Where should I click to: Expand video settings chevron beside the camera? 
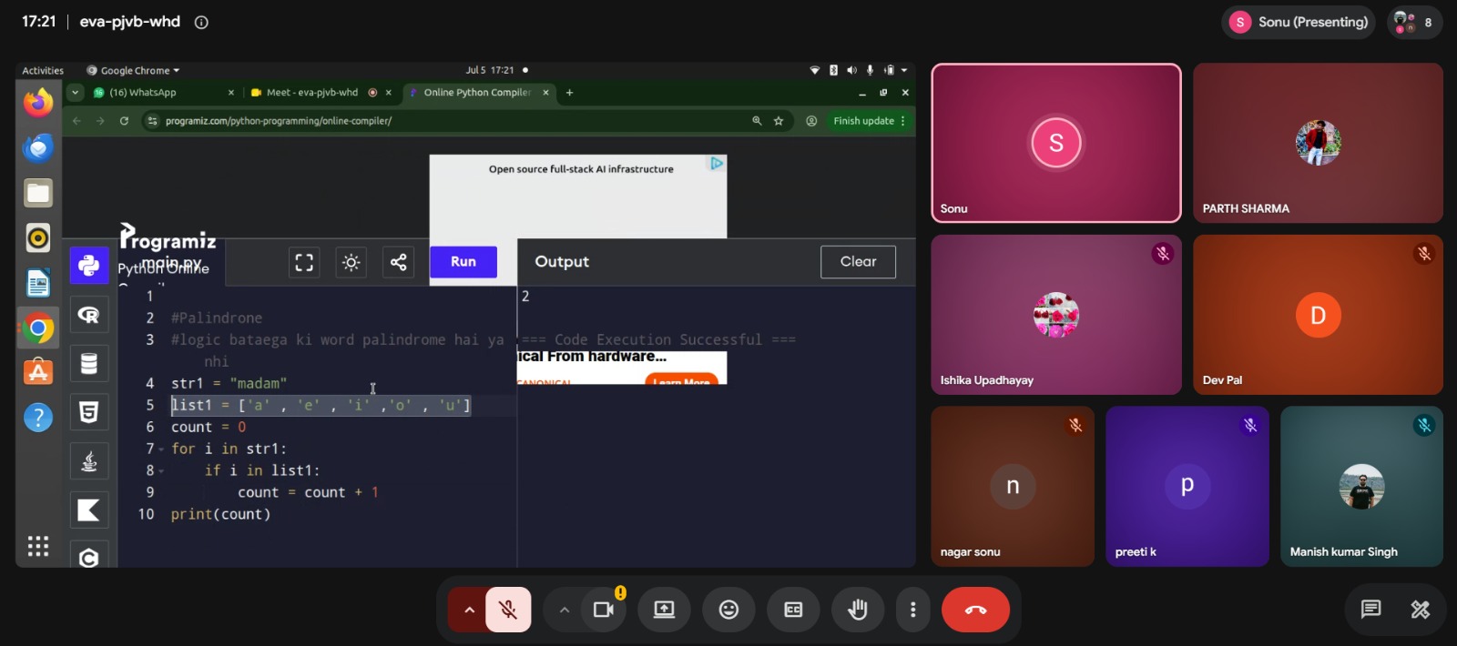(564, 610)
